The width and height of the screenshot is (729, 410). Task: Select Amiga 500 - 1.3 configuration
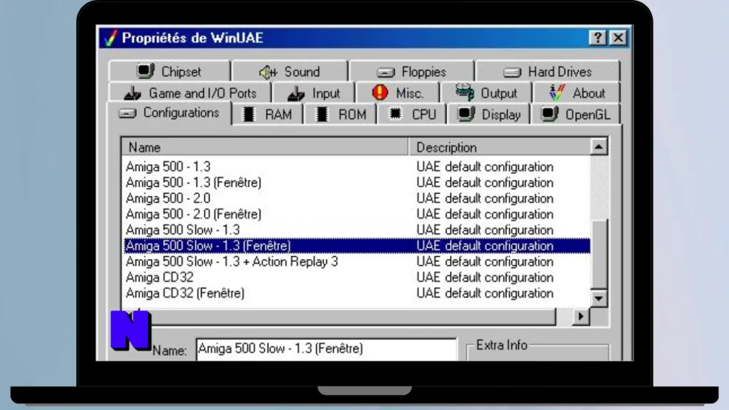(357, 167)
